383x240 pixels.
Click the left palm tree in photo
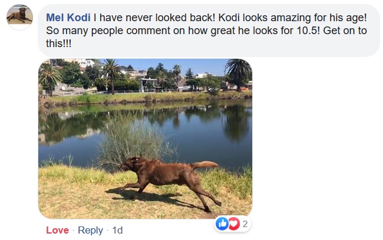[x=49, y=76]
